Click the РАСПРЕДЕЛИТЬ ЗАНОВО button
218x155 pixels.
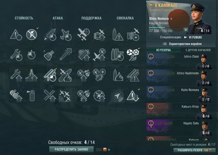[x=71, y=149]
